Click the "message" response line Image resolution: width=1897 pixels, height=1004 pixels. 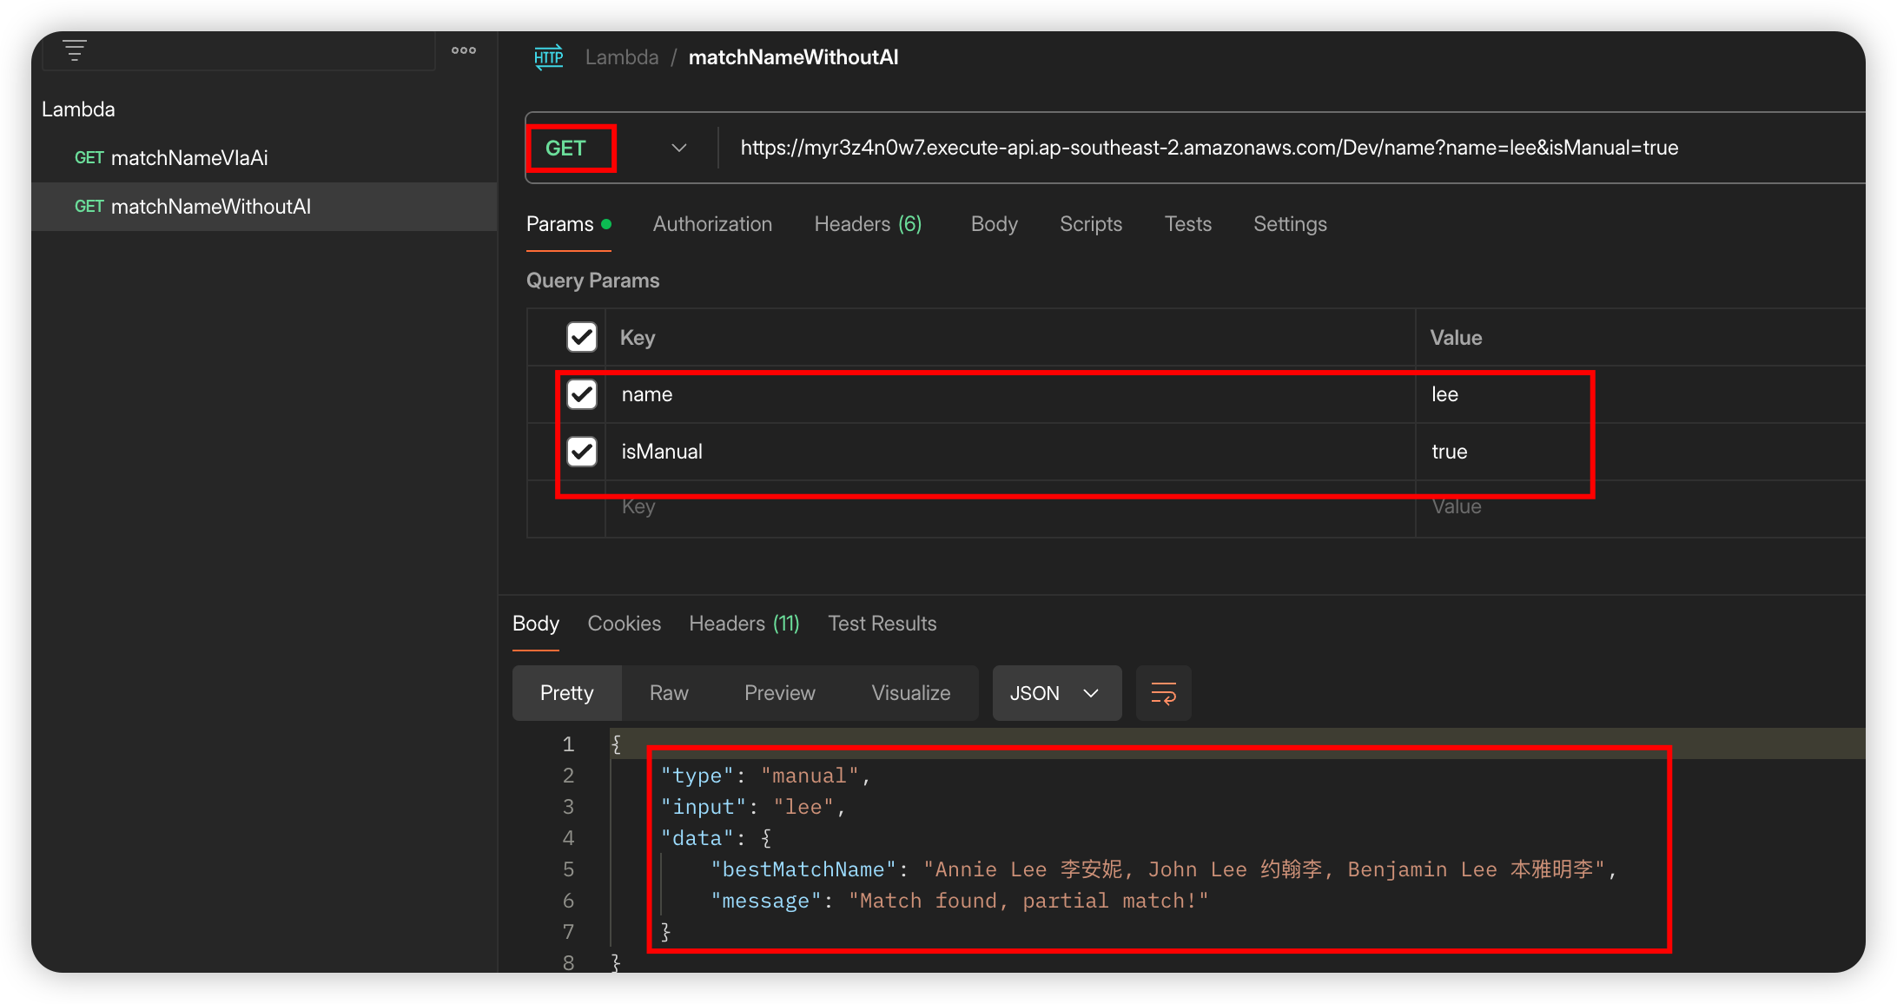960,901
